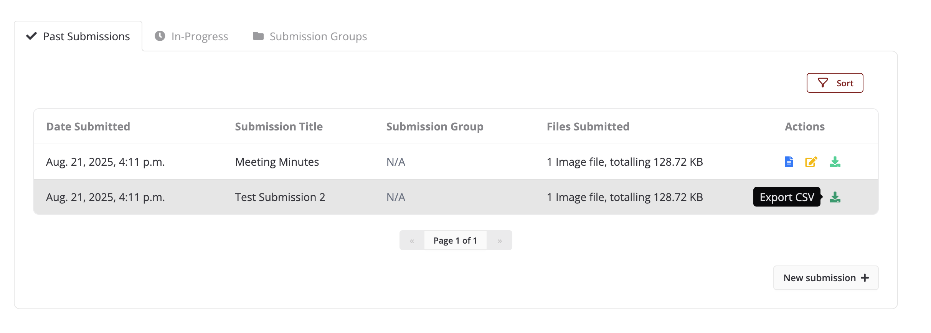Click the Submission Title column header

pos(279,127)
